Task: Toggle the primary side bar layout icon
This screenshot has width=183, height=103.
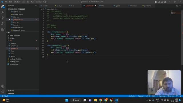Action: 156,2
